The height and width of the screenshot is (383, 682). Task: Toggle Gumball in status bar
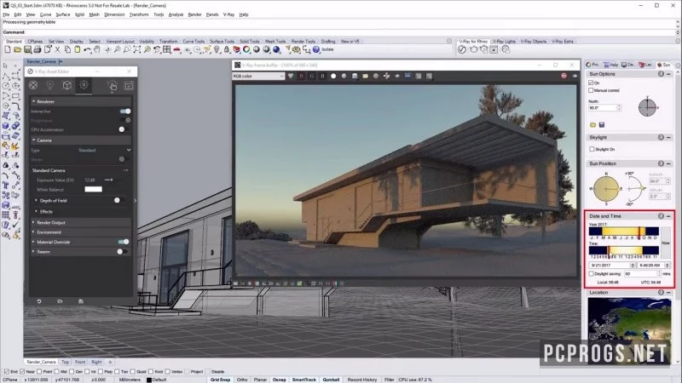point(331,380)
